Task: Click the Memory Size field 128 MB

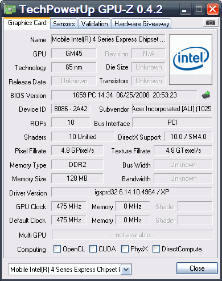Action: point(77,178)
